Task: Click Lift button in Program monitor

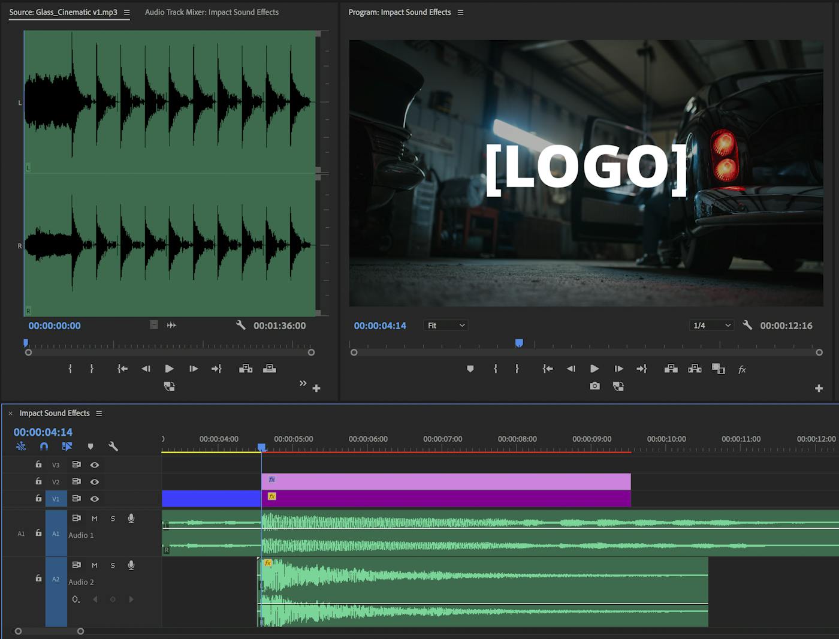Action: (x=671, y=369)
